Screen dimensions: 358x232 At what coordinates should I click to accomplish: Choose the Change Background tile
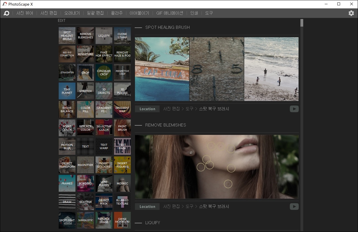click(x=122, y=220)
